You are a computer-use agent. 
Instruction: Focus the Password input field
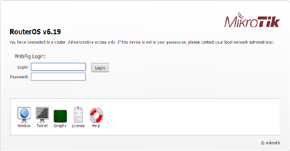[58, 77]
